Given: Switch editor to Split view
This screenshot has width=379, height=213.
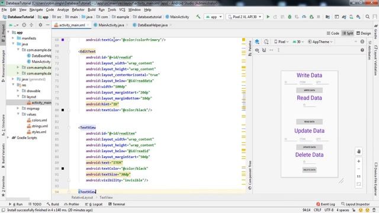Looking at the screenshot, I should [348, 33].
